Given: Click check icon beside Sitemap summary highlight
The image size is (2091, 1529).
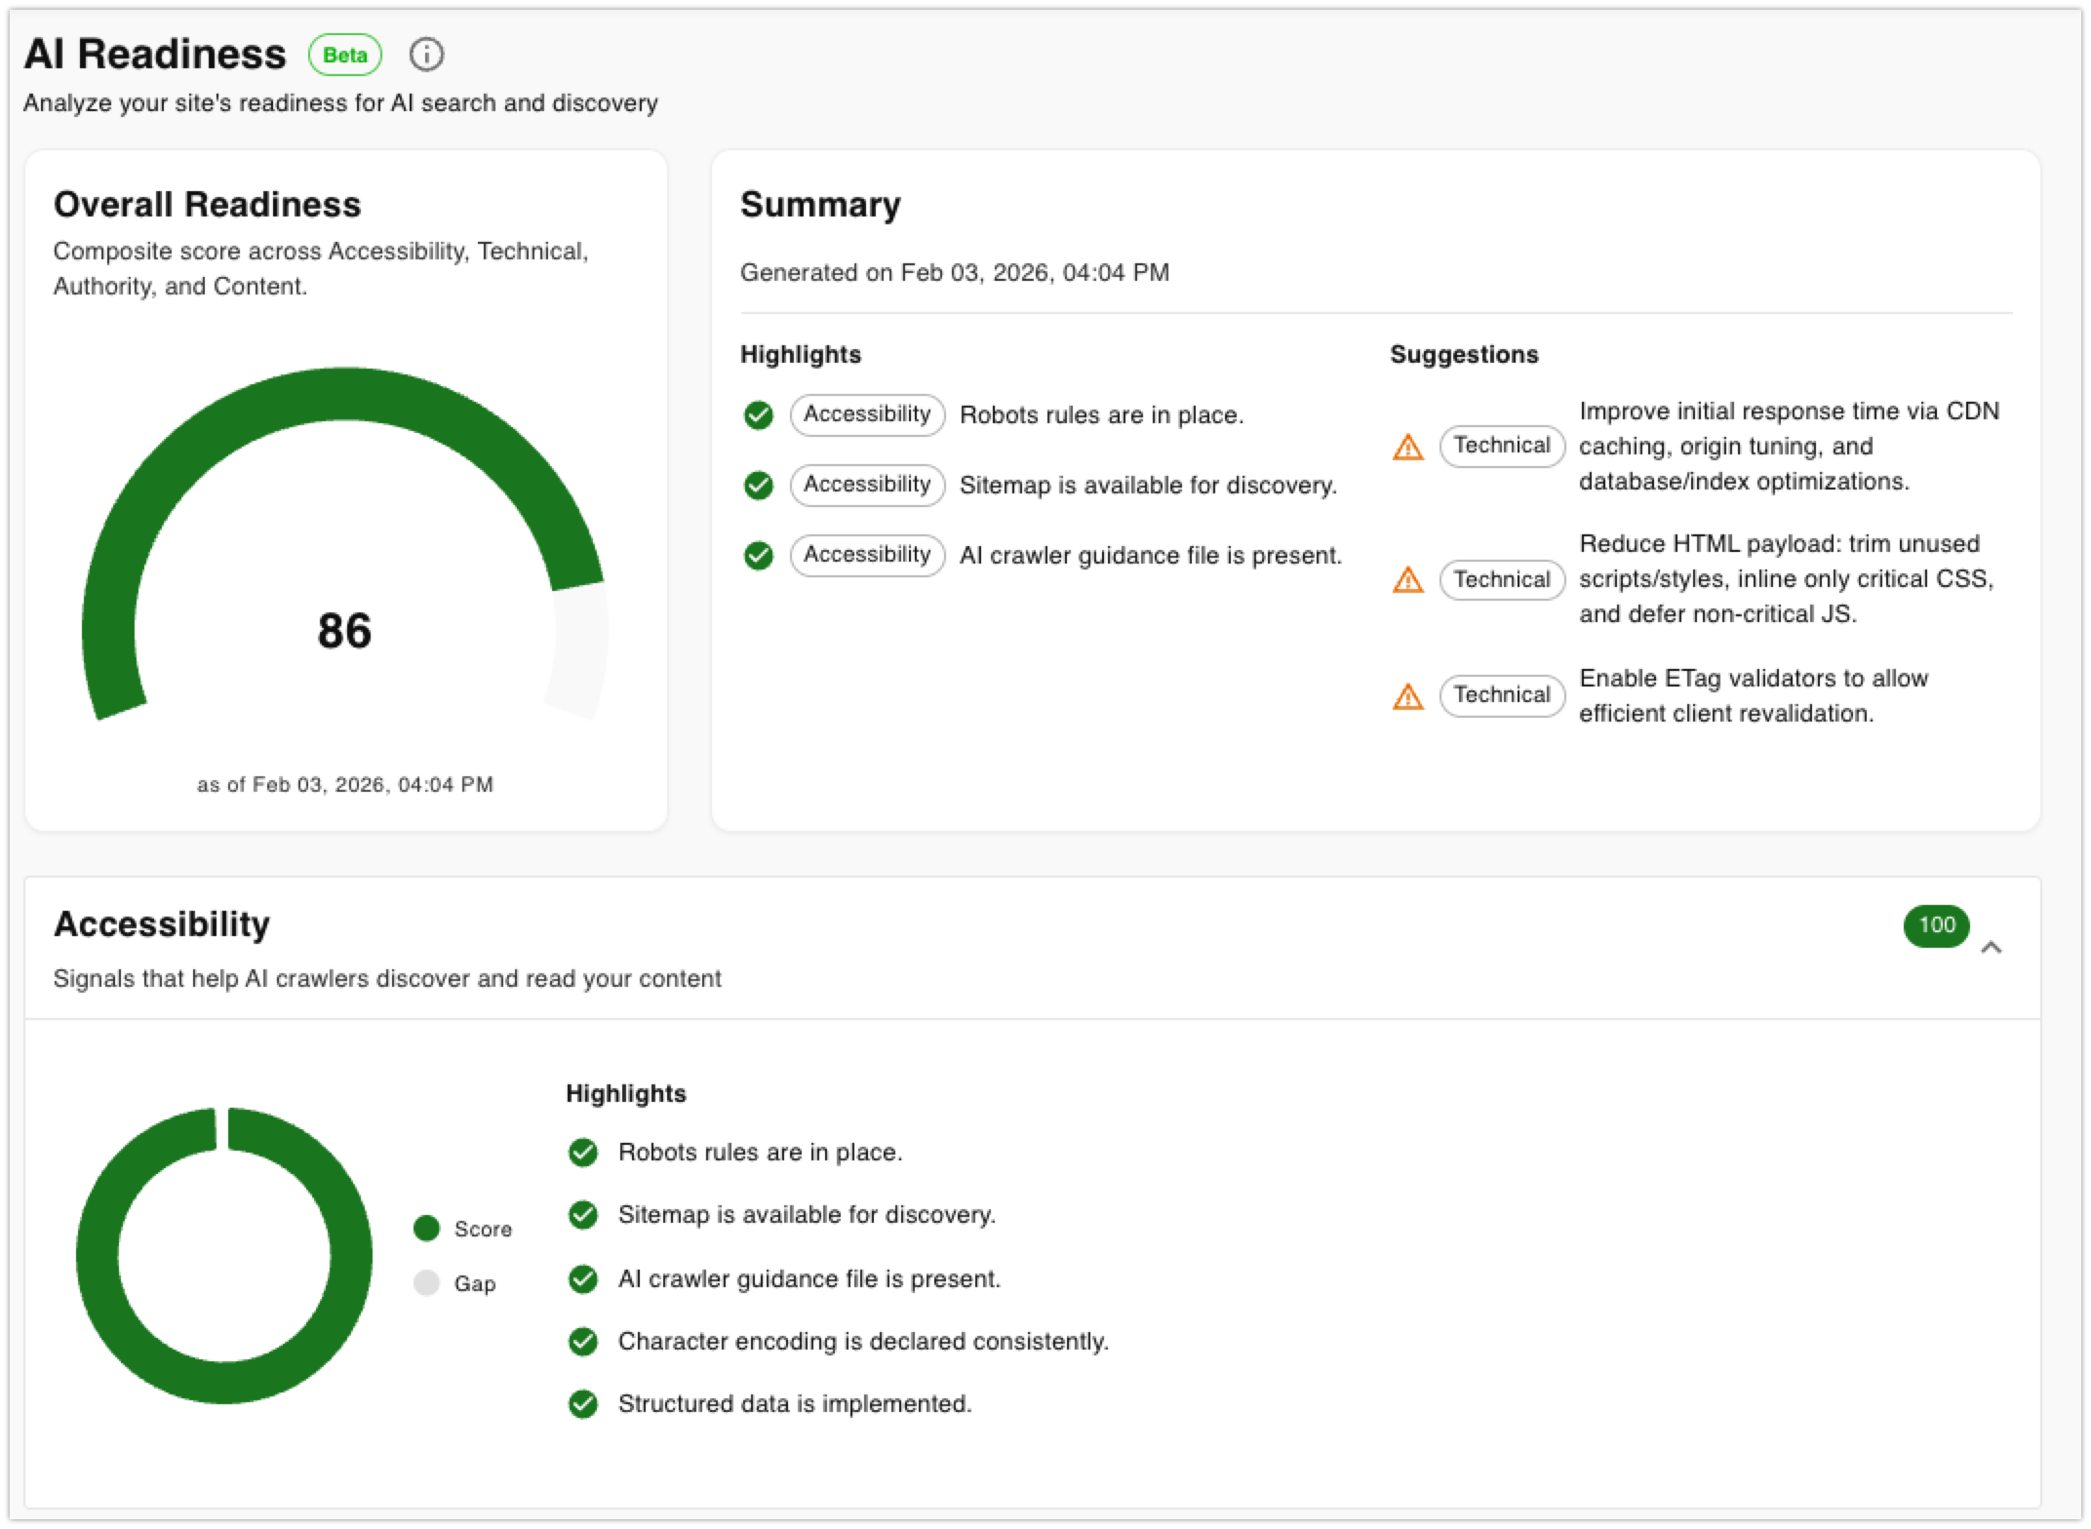Looking at the screenshot, I should [758, 486].
